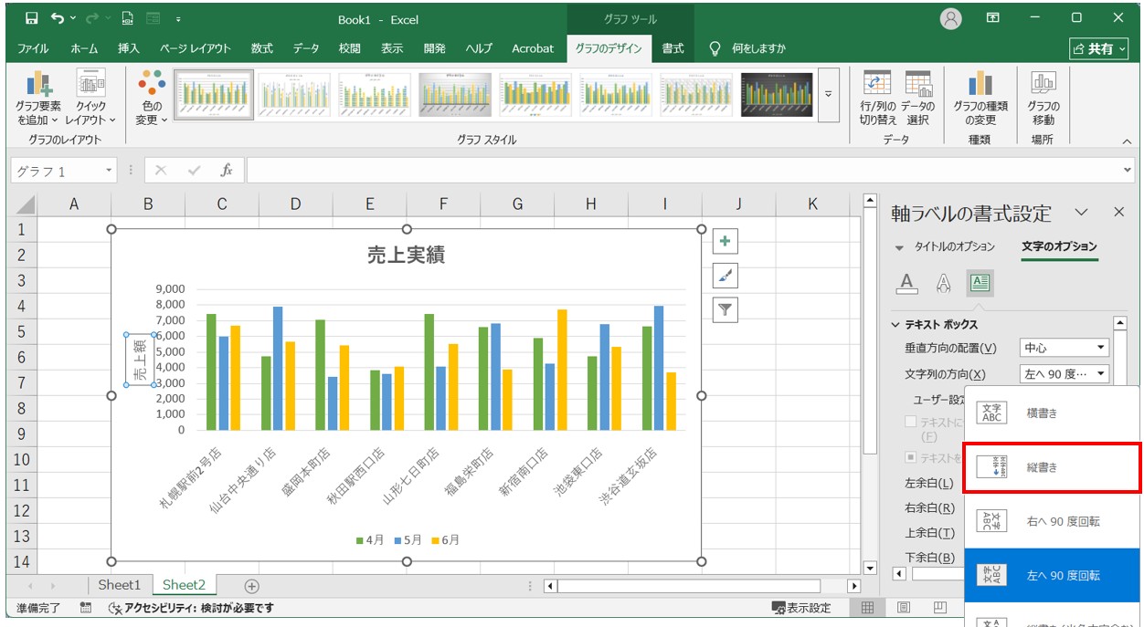Viewport: 1144px width, 627px height.
Task: Click 表示設定 in status bar
Action: (801, 608)
